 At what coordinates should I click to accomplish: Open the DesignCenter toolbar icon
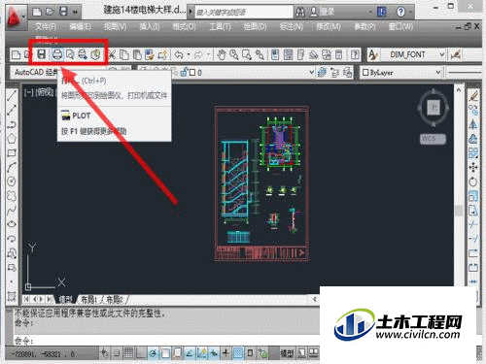coord(288,54)
